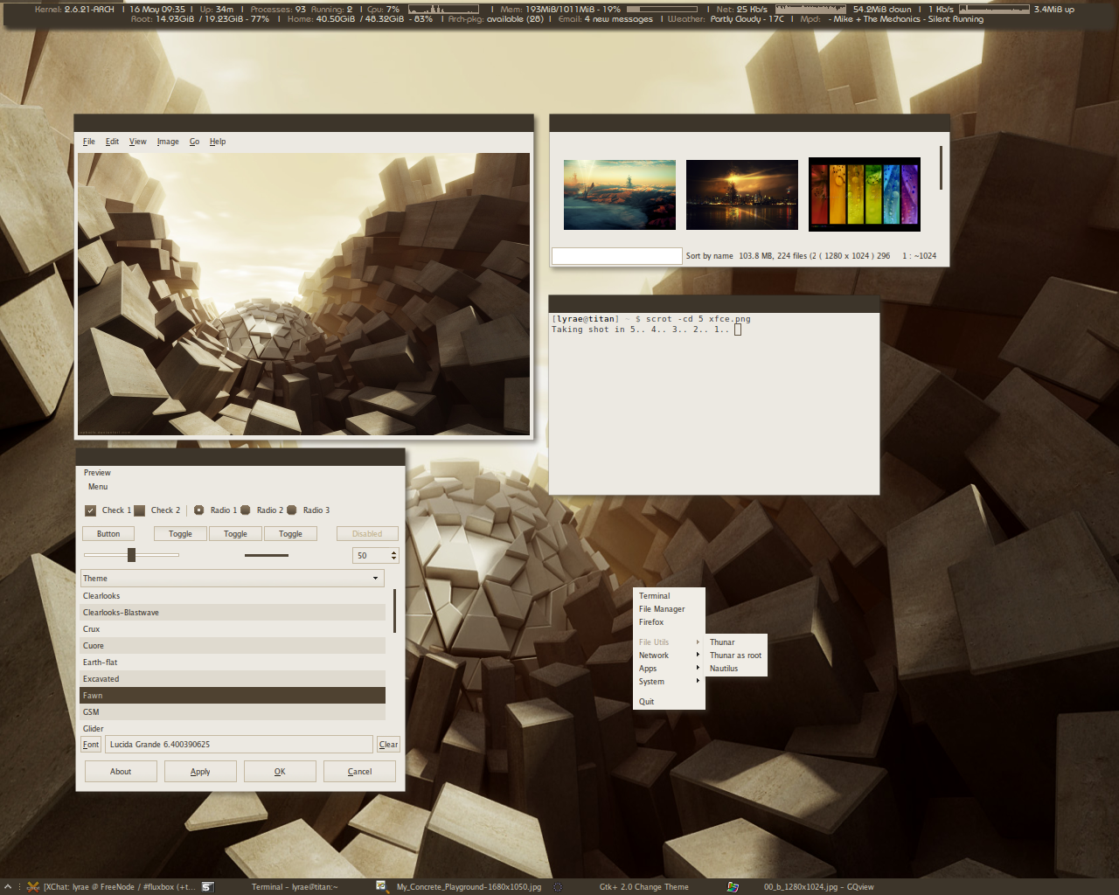
Task: Select the Radio 2 option
Action: 246,510
